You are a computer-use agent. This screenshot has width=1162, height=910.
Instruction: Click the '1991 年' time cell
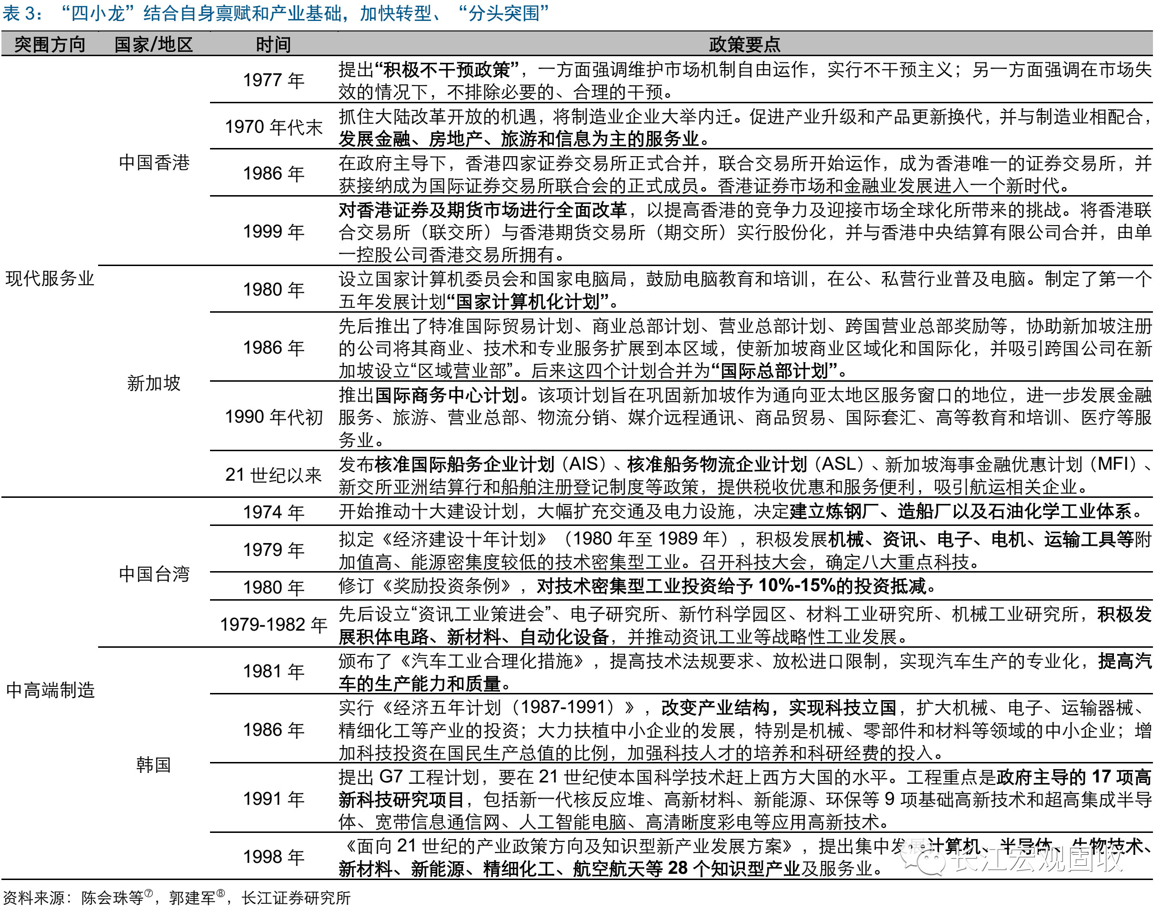tap(273, 799)
